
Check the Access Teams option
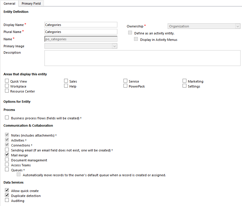[7, 165]
